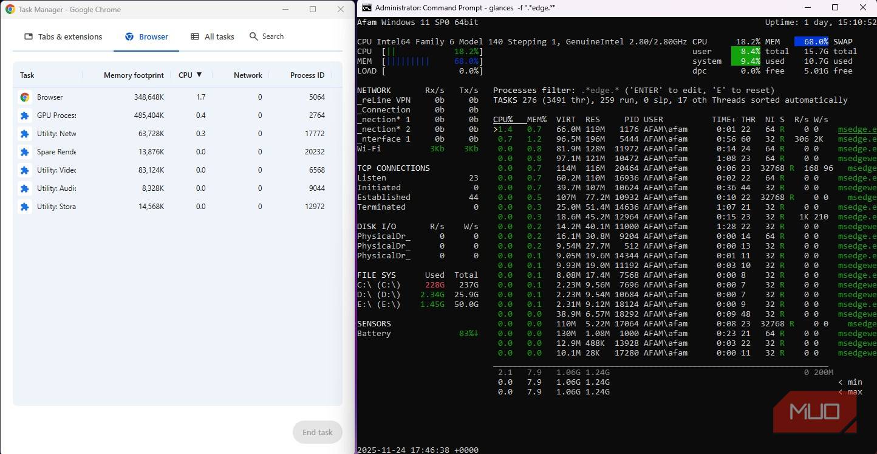Click the puzzle piece icon beside GPU Process
The height and width of the screenshot is (454, 877).
pos(25,115)
